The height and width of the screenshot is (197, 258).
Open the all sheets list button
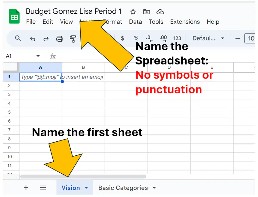pyautogui.click(x=43, y=188)
